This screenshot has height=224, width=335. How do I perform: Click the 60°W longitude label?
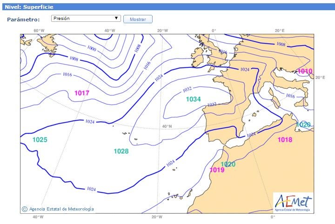tap(39, 31)
